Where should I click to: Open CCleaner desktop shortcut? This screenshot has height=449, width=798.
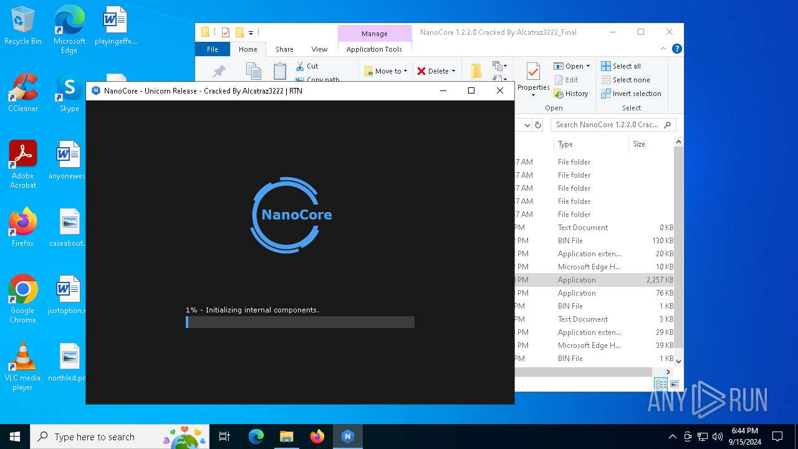(x=23, y=93)
